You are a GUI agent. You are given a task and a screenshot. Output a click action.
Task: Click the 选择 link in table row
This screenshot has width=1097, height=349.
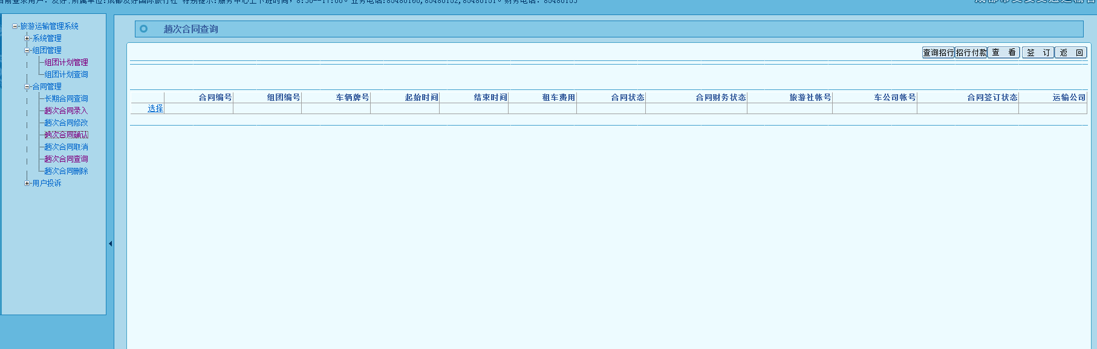pyautogui.click(x=155, y=109)
